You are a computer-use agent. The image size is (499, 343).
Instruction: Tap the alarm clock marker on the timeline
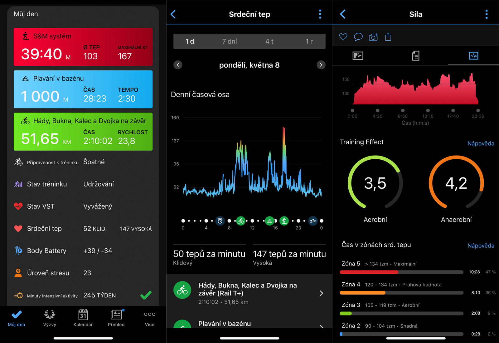tap(220, 221)
